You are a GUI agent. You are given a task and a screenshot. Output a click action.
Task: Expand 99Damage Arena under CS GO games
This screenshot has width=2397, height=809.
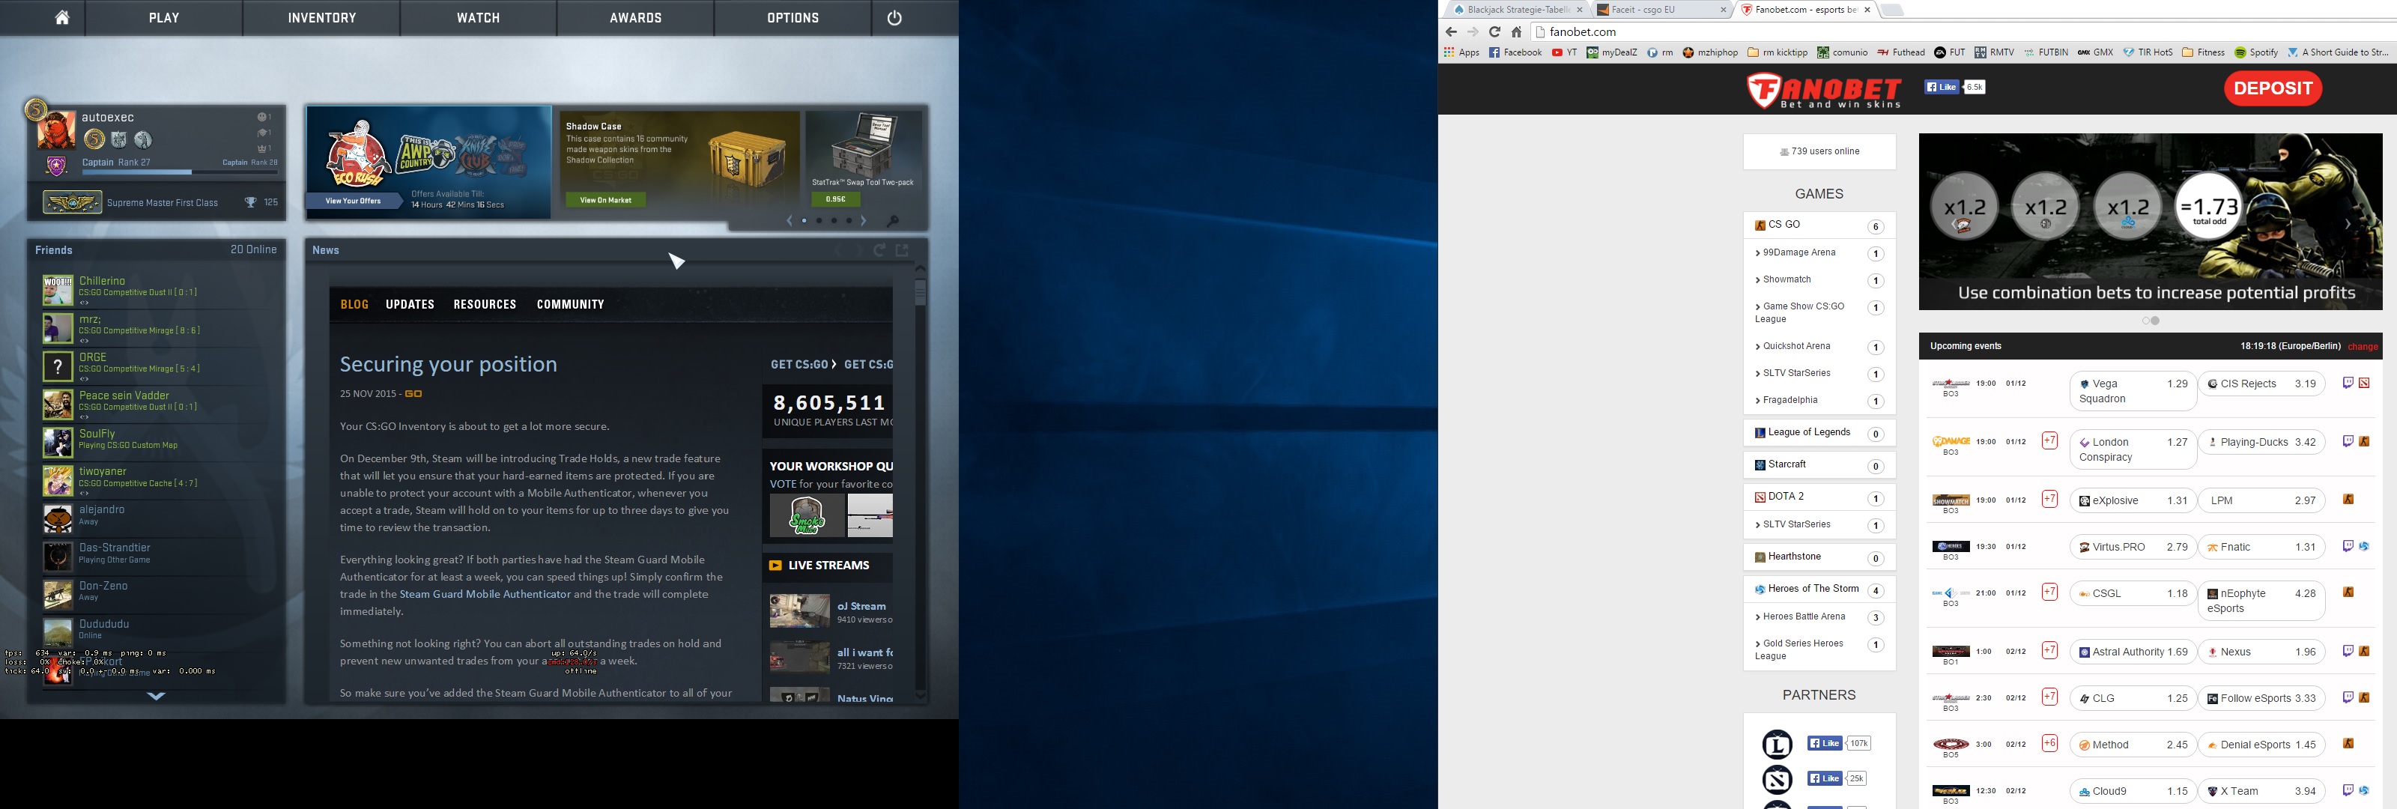coord(1798,252)
